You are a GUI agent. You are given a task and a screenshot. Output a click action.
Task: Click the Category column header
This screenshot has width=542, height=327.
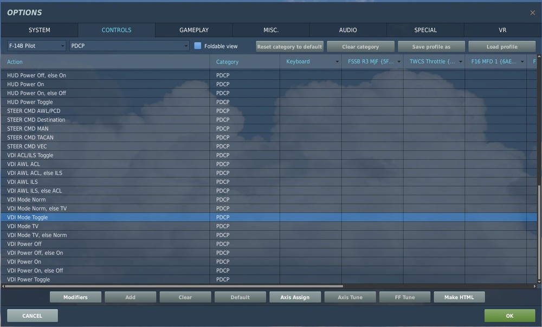(245, 62)
